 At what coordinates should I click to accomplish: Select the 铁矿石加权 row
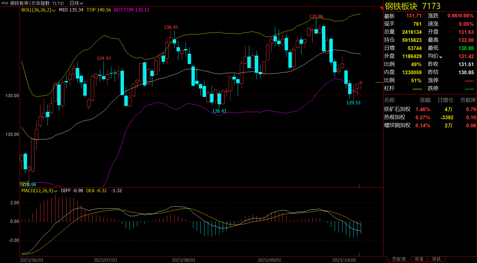430,109
